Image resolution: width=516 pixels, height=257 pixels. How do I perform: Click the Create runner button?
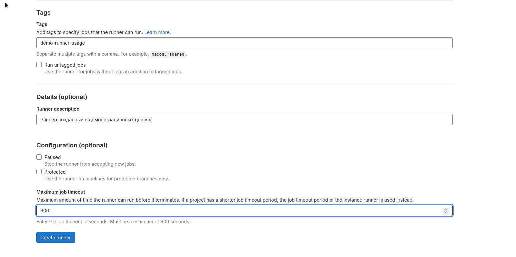click(56, 237)
